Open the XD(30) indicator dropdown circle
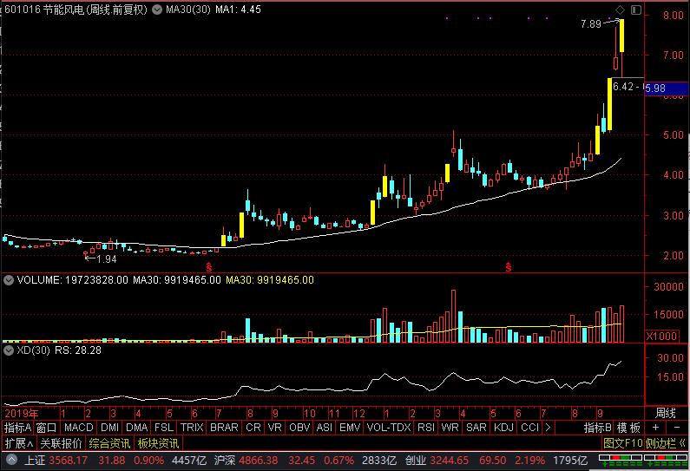This screenshot has width=690, height=471. (x=9, y=350)
